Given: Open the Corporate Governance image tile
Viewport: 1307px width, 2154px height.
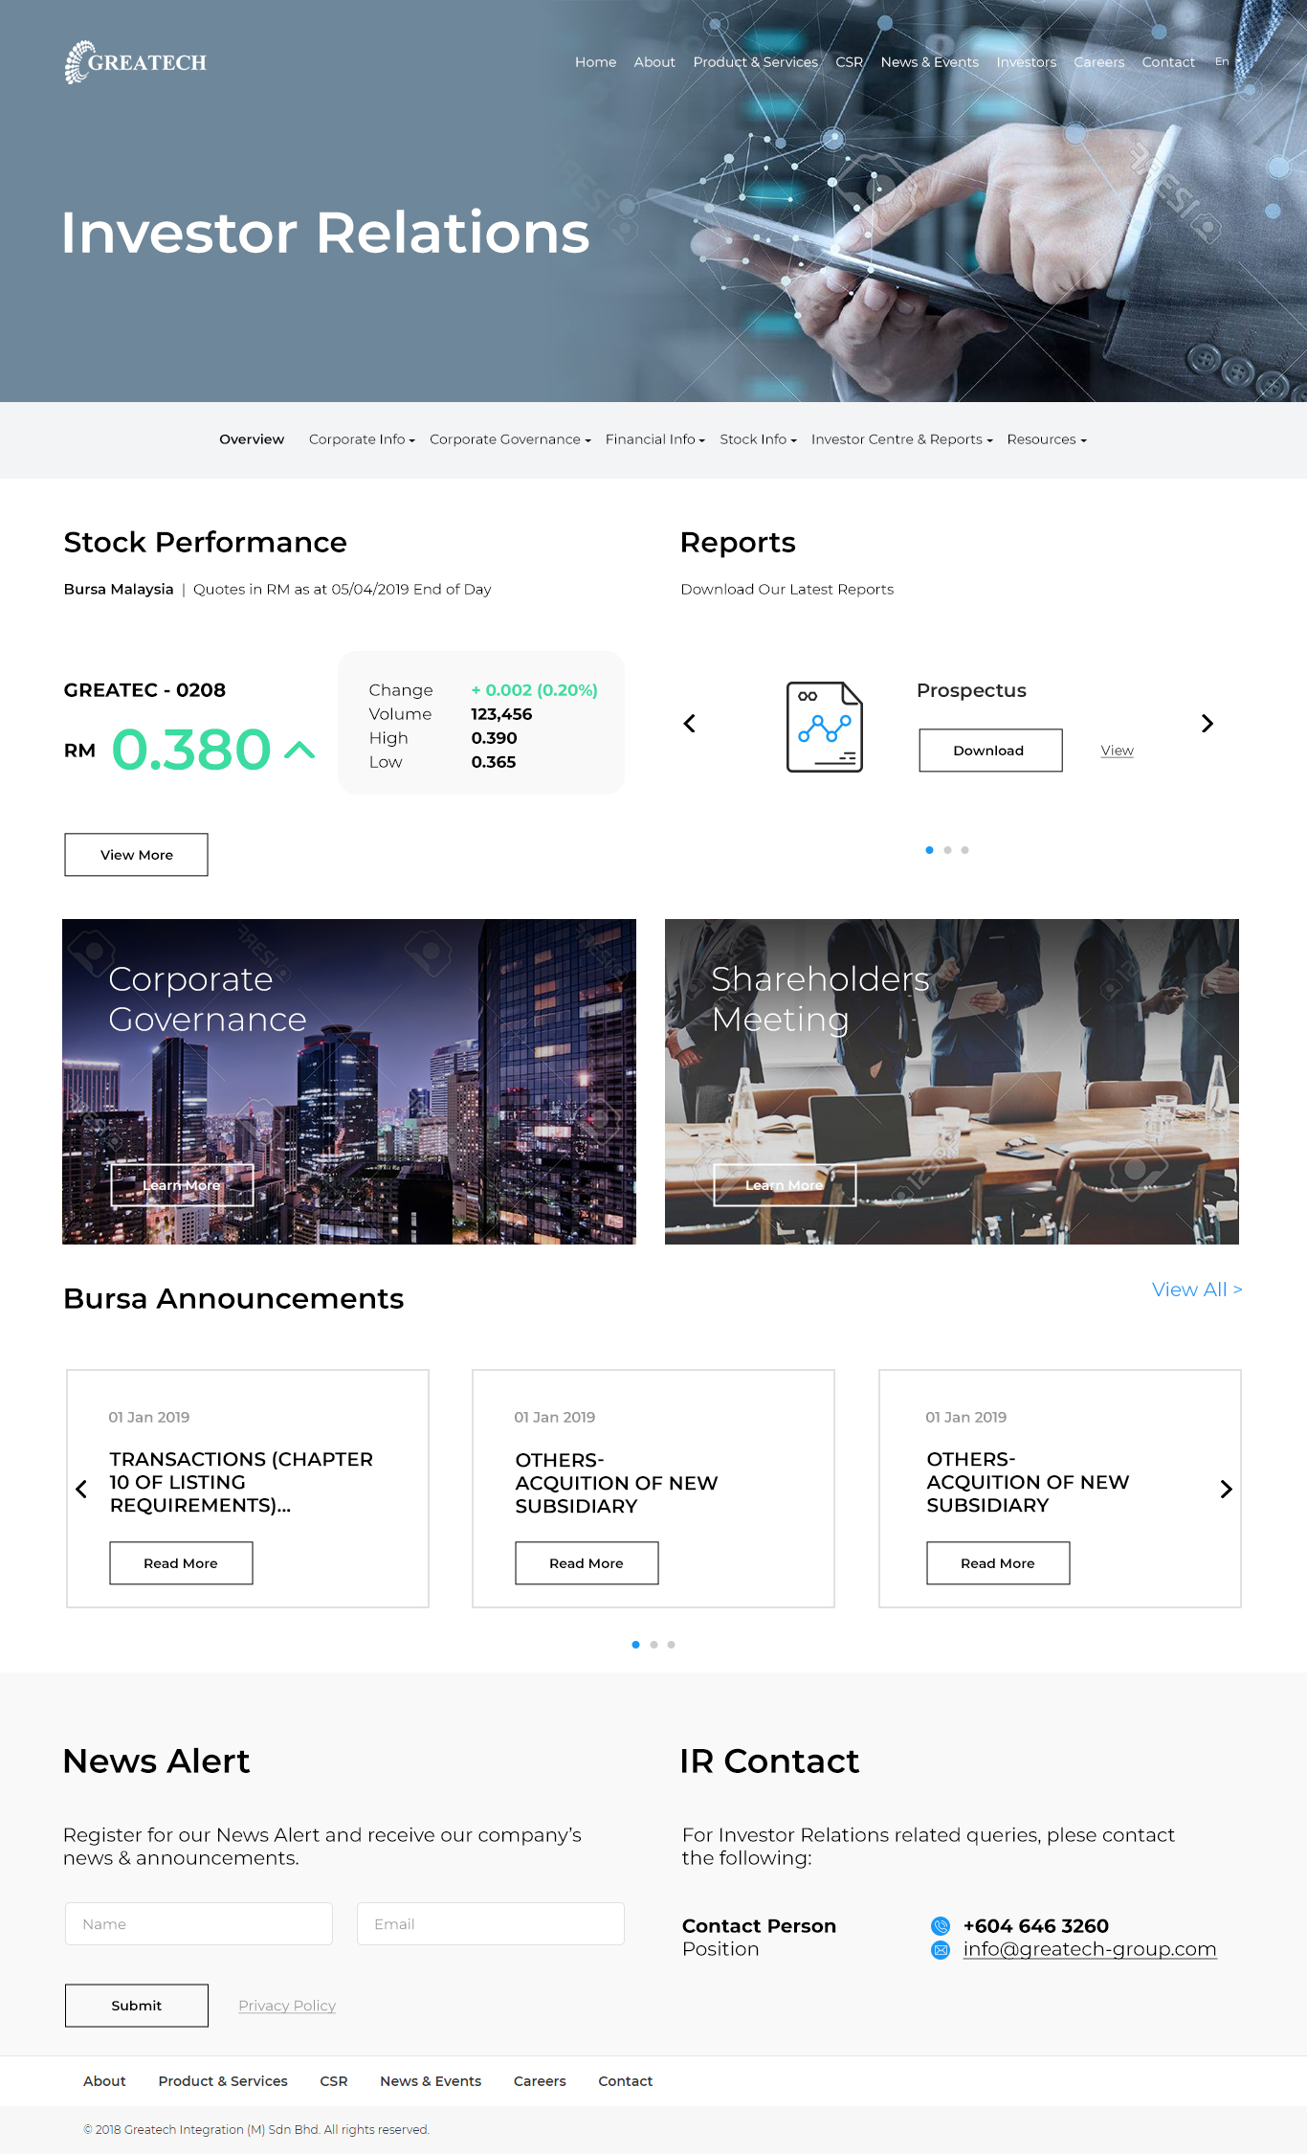Looking at the screenshot, I should coord(349,1082).
